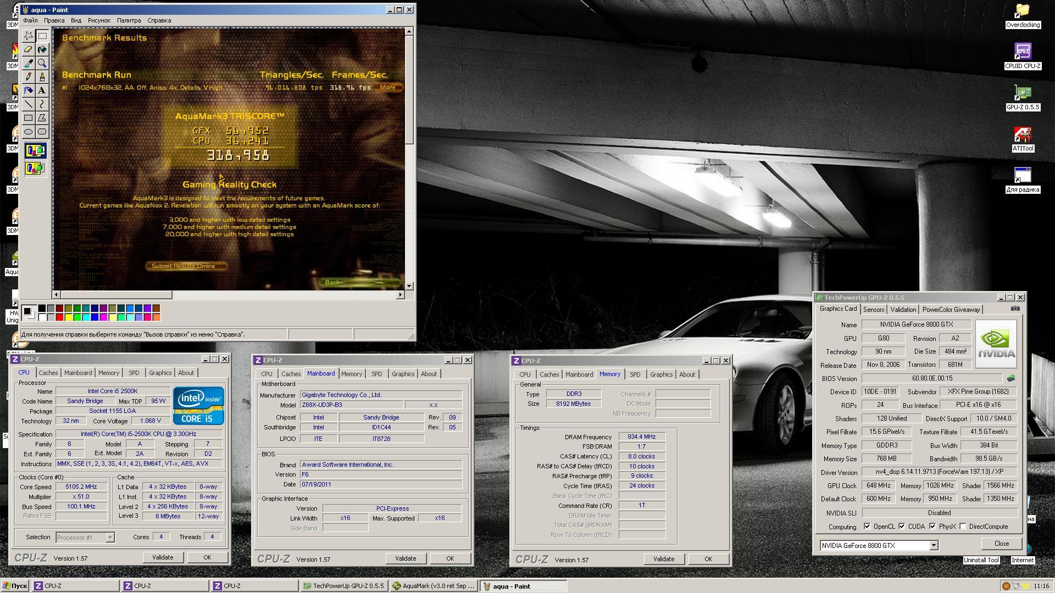Choose the Ellipse tool in Paint
The image size is (1055, 593).
29,132
